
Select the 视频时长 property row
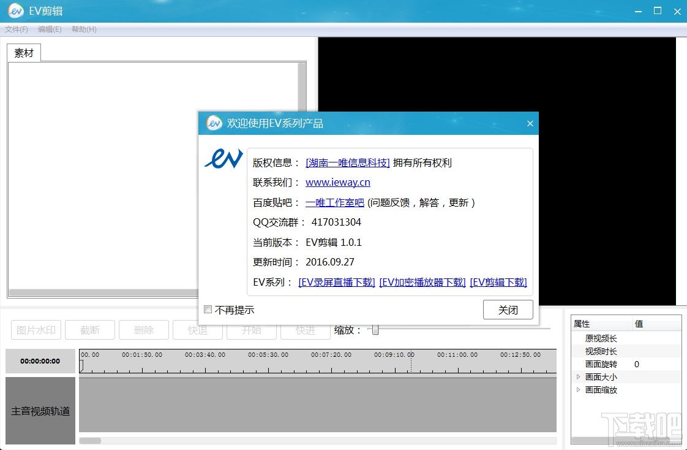[x=626, y=351]
